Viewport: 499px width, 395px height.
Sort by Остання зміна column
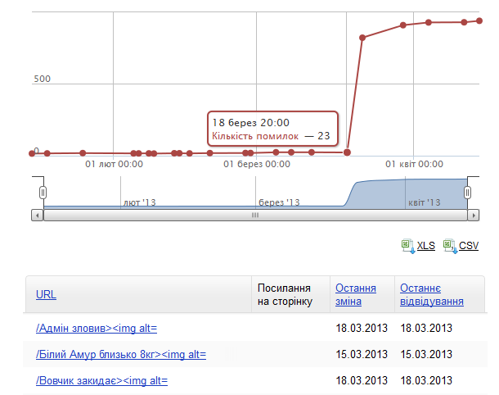356,295
